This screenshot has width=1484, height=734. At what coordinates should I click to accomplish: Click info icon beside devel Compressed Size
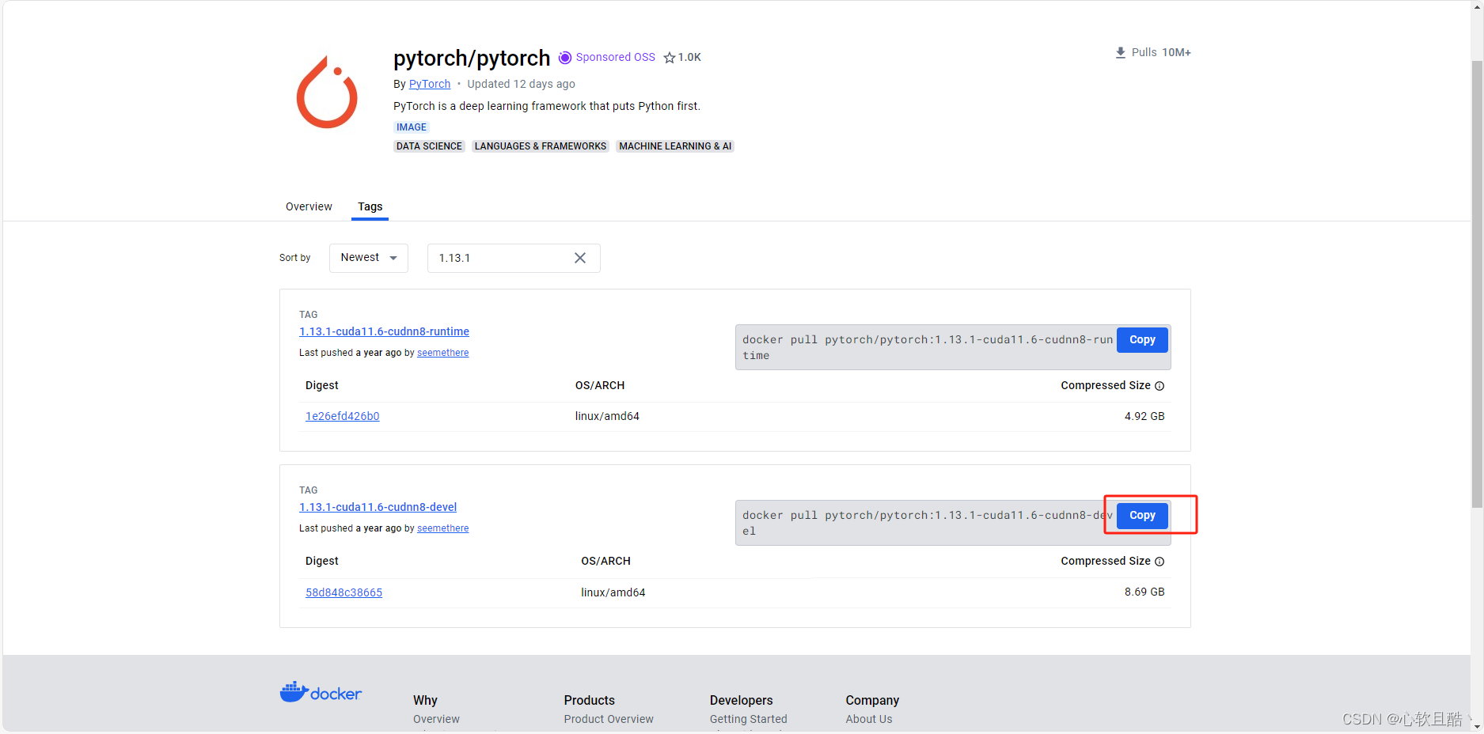point(1159,561)
